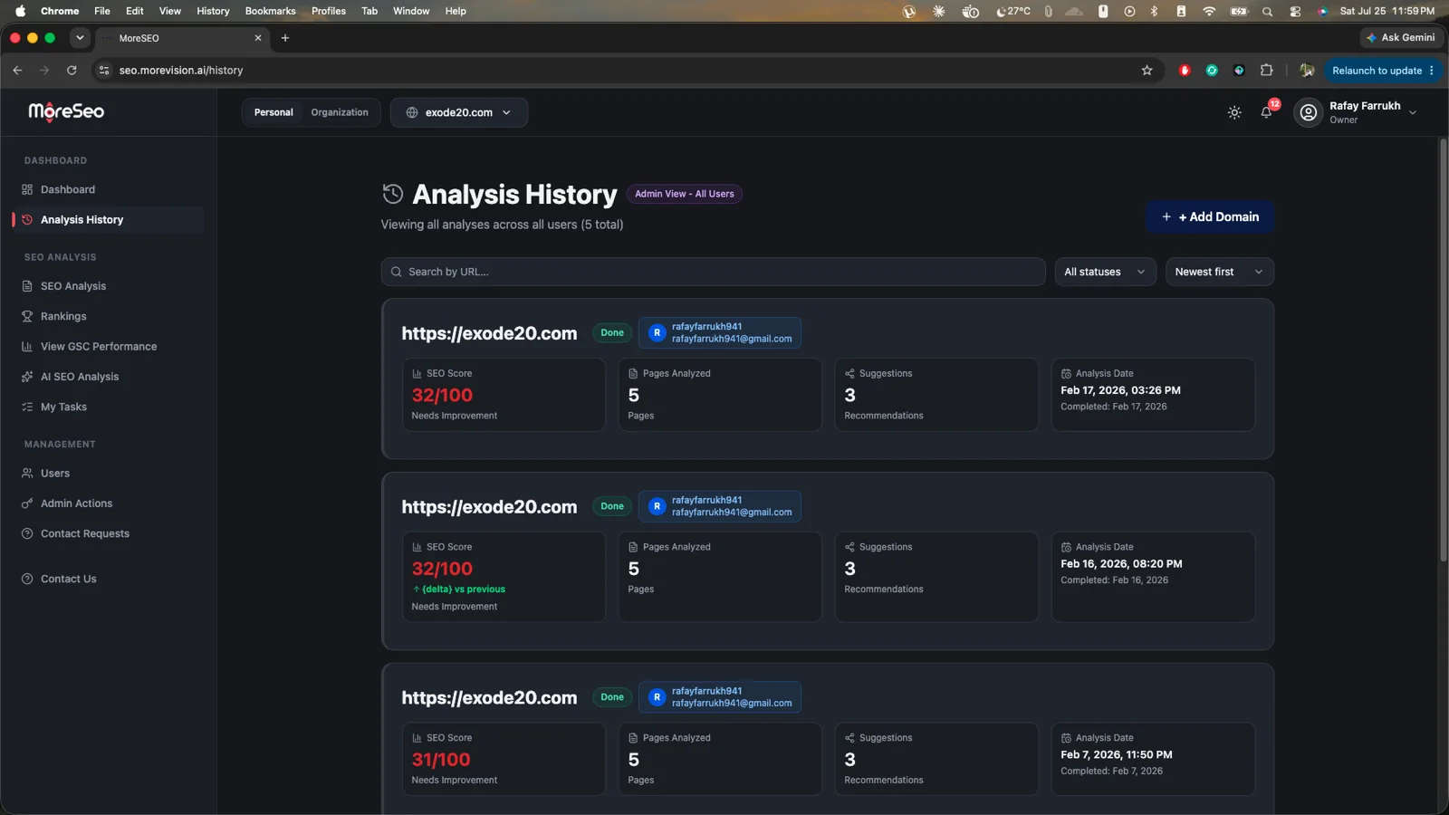The height and width of the screenshot is (815, 1449).
Task: Expand the Rafay Farrukh account chevron
Action: (1413, 112)
